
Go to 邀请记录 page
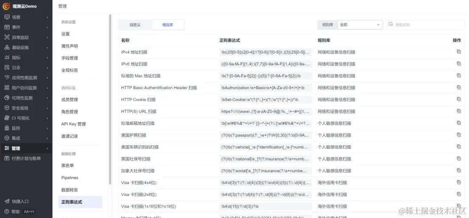tap(70, 136)
